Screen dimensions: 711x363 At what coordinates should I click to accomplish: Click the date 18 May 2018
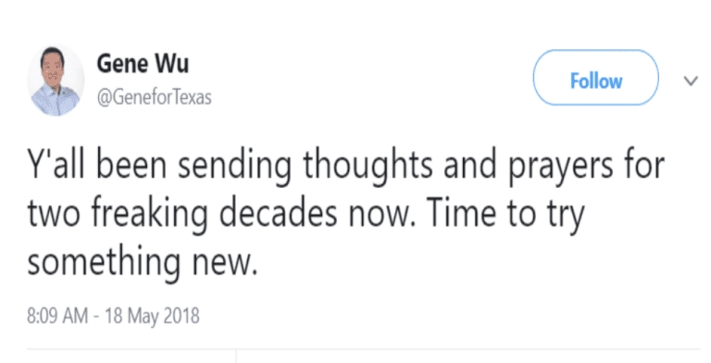(153, 316)
